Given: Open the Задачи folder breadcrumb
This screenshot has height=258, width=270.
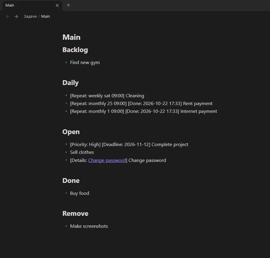Looking at the screenshot, I should (x=30, y=16).
